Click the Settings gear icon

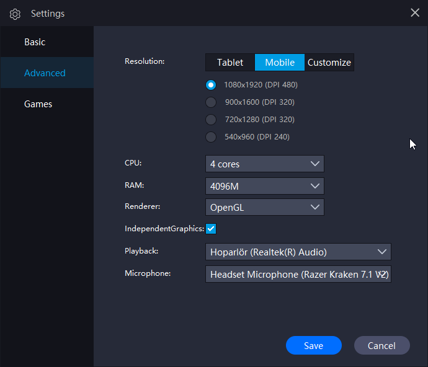(15, 14)
